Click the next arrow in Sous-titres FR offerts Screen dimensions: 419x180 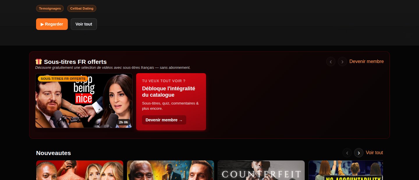342,62
